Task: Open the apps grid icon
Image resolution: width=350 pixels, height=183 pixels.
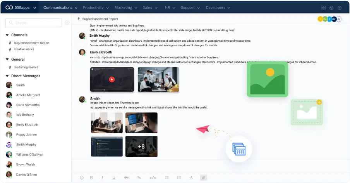Action: [323, 8]
